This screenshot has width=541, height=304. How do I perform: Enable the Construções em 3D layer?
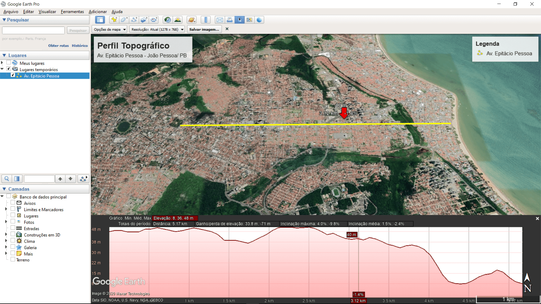point(13,234)
